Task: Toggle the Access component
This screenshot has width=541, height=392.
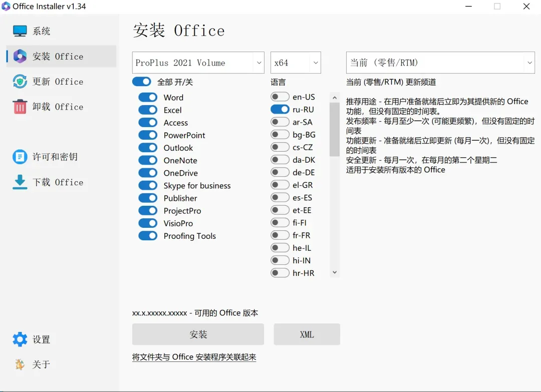Action: pyautogui.click(x=148, y=122)
